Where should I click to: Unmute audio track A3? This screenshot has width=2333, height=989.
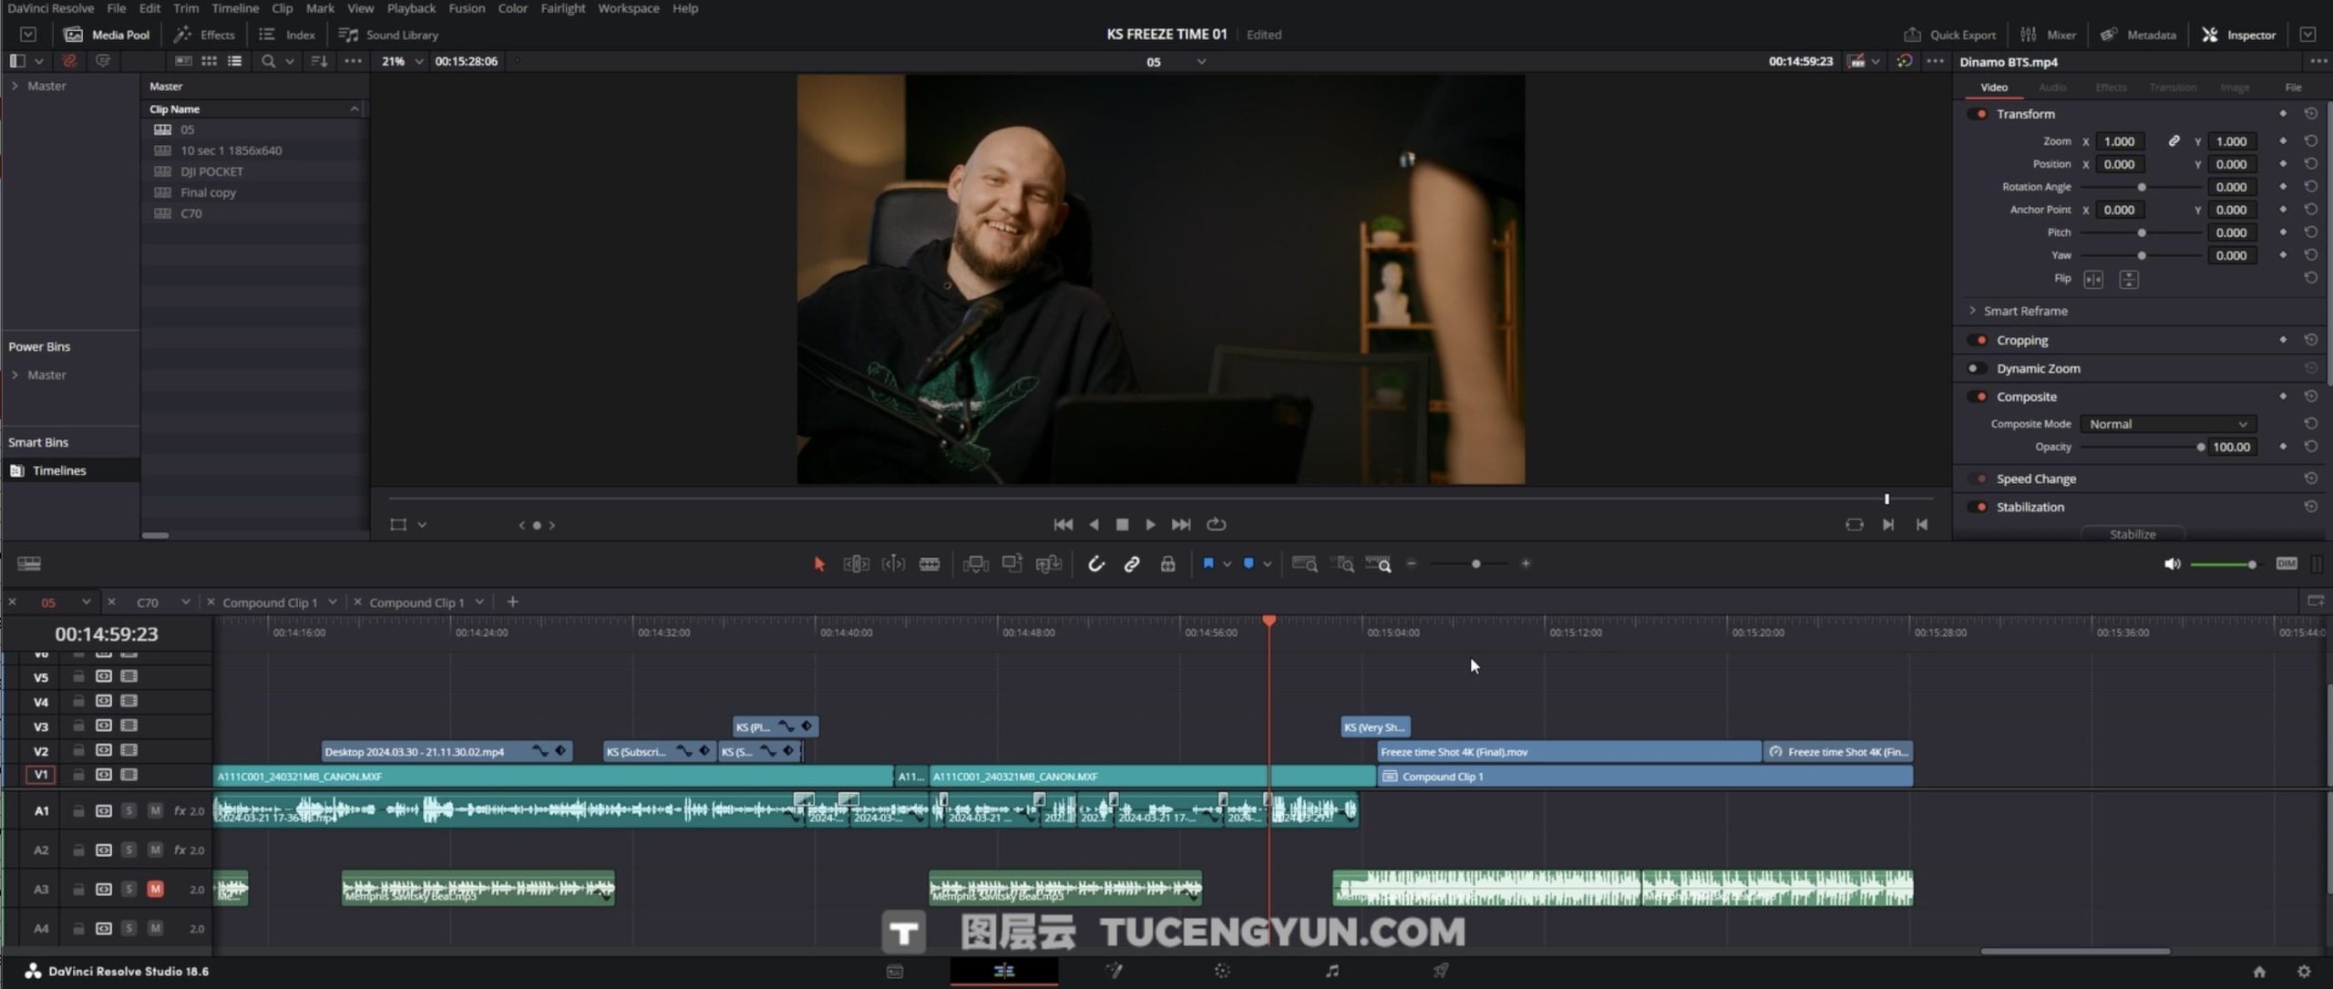[156, 889]
